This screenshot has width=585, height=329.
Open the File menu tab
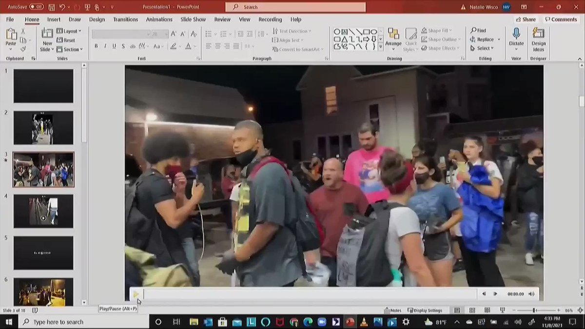click(10, 19)
